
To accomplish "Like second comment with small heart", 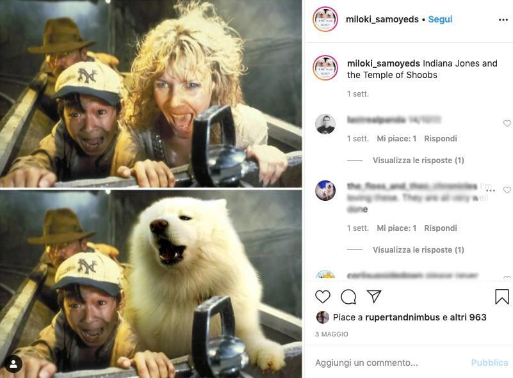I will (507, 190).
